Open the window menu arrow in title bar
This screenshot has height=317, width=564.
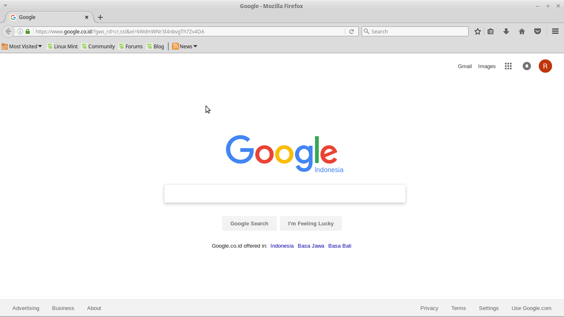click(x=5, y=6)
